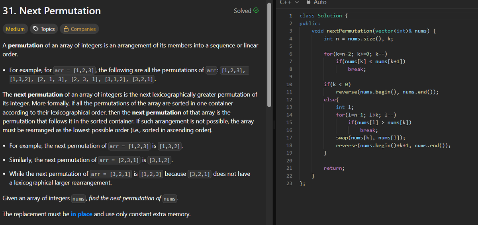Viewport: 478px width, 225px height.
Task: Open the Topics tag button
Action: tap(44, 29)
